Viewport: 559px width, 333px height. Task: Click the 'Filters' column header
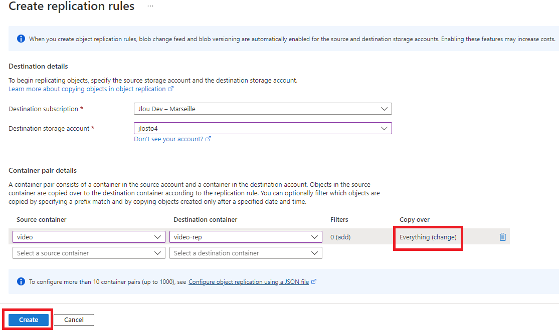tap(339, 219)
